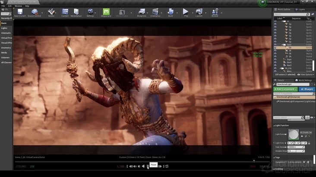Toggle visibility of the SkyAtmosphere row

tap(275, 51)
